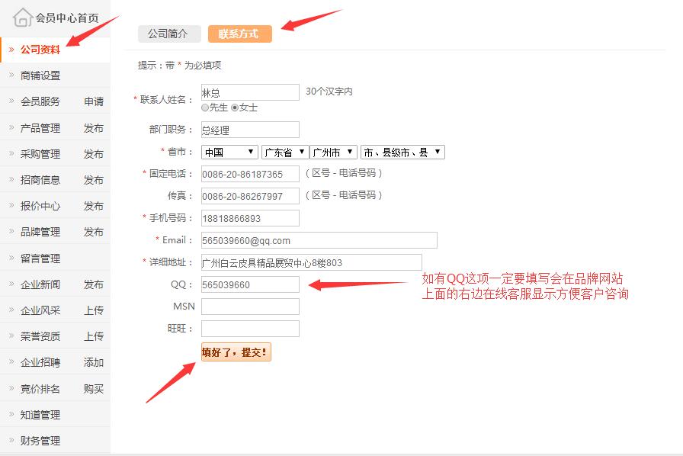Open the 市、县级市、县 district dropdown

point(402,153)
